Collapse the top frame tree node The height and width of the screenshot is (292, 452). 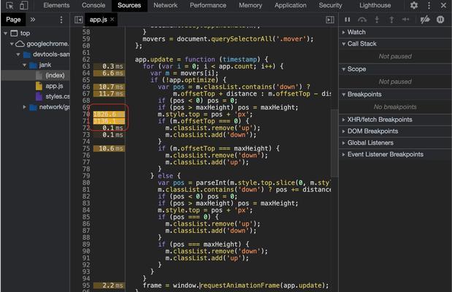(x=6, y=34)
